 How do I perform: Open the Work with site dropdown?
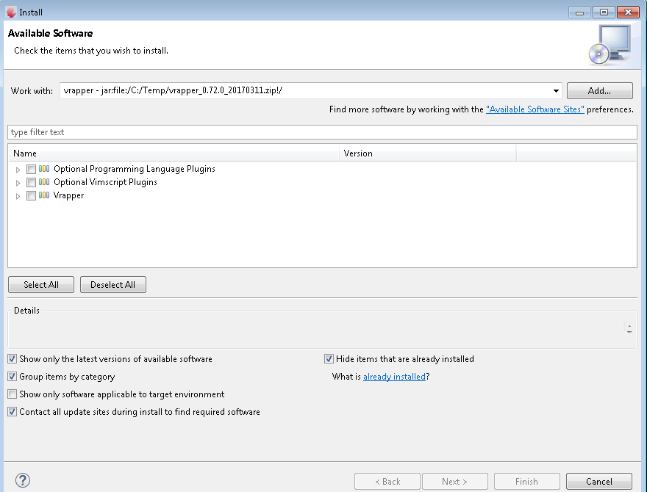coord(557,90)
